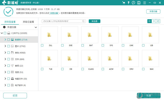Click the 深度扫描 button
The height and width of the screenshot is (102, 164).
(x=153, y=11)
